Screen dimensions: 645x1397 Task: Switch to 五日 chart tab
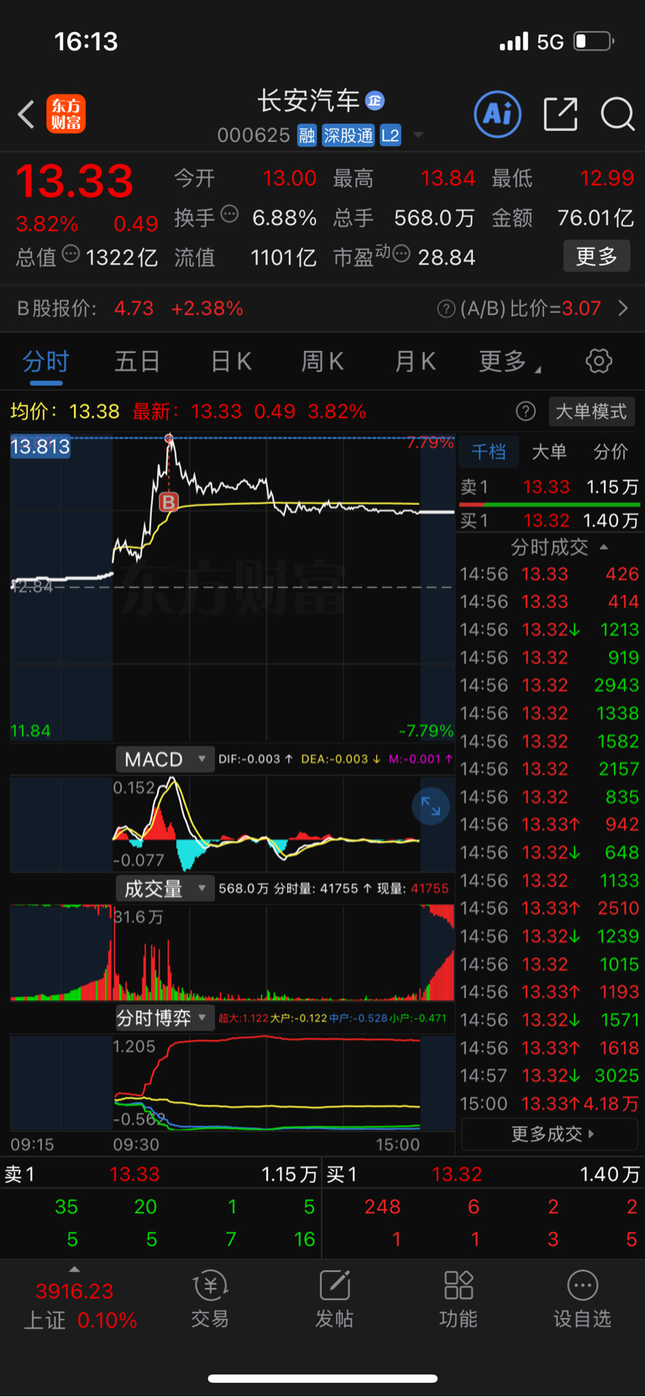137,362
